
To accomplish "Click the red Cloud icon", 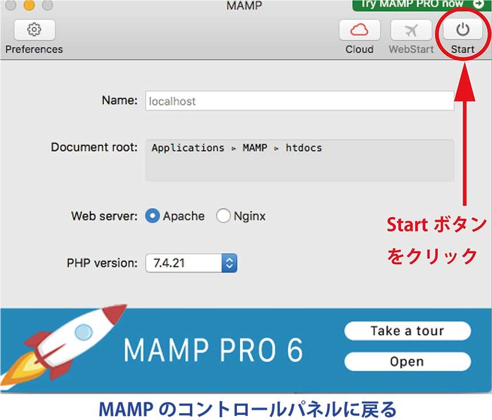I will click(360, 30).
